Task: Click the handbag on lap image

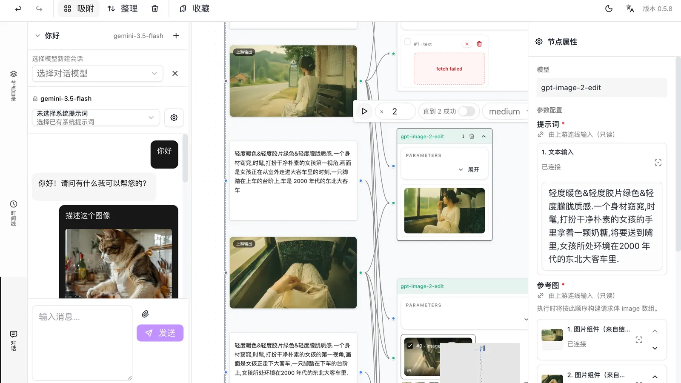Action: tap(293, 272)
